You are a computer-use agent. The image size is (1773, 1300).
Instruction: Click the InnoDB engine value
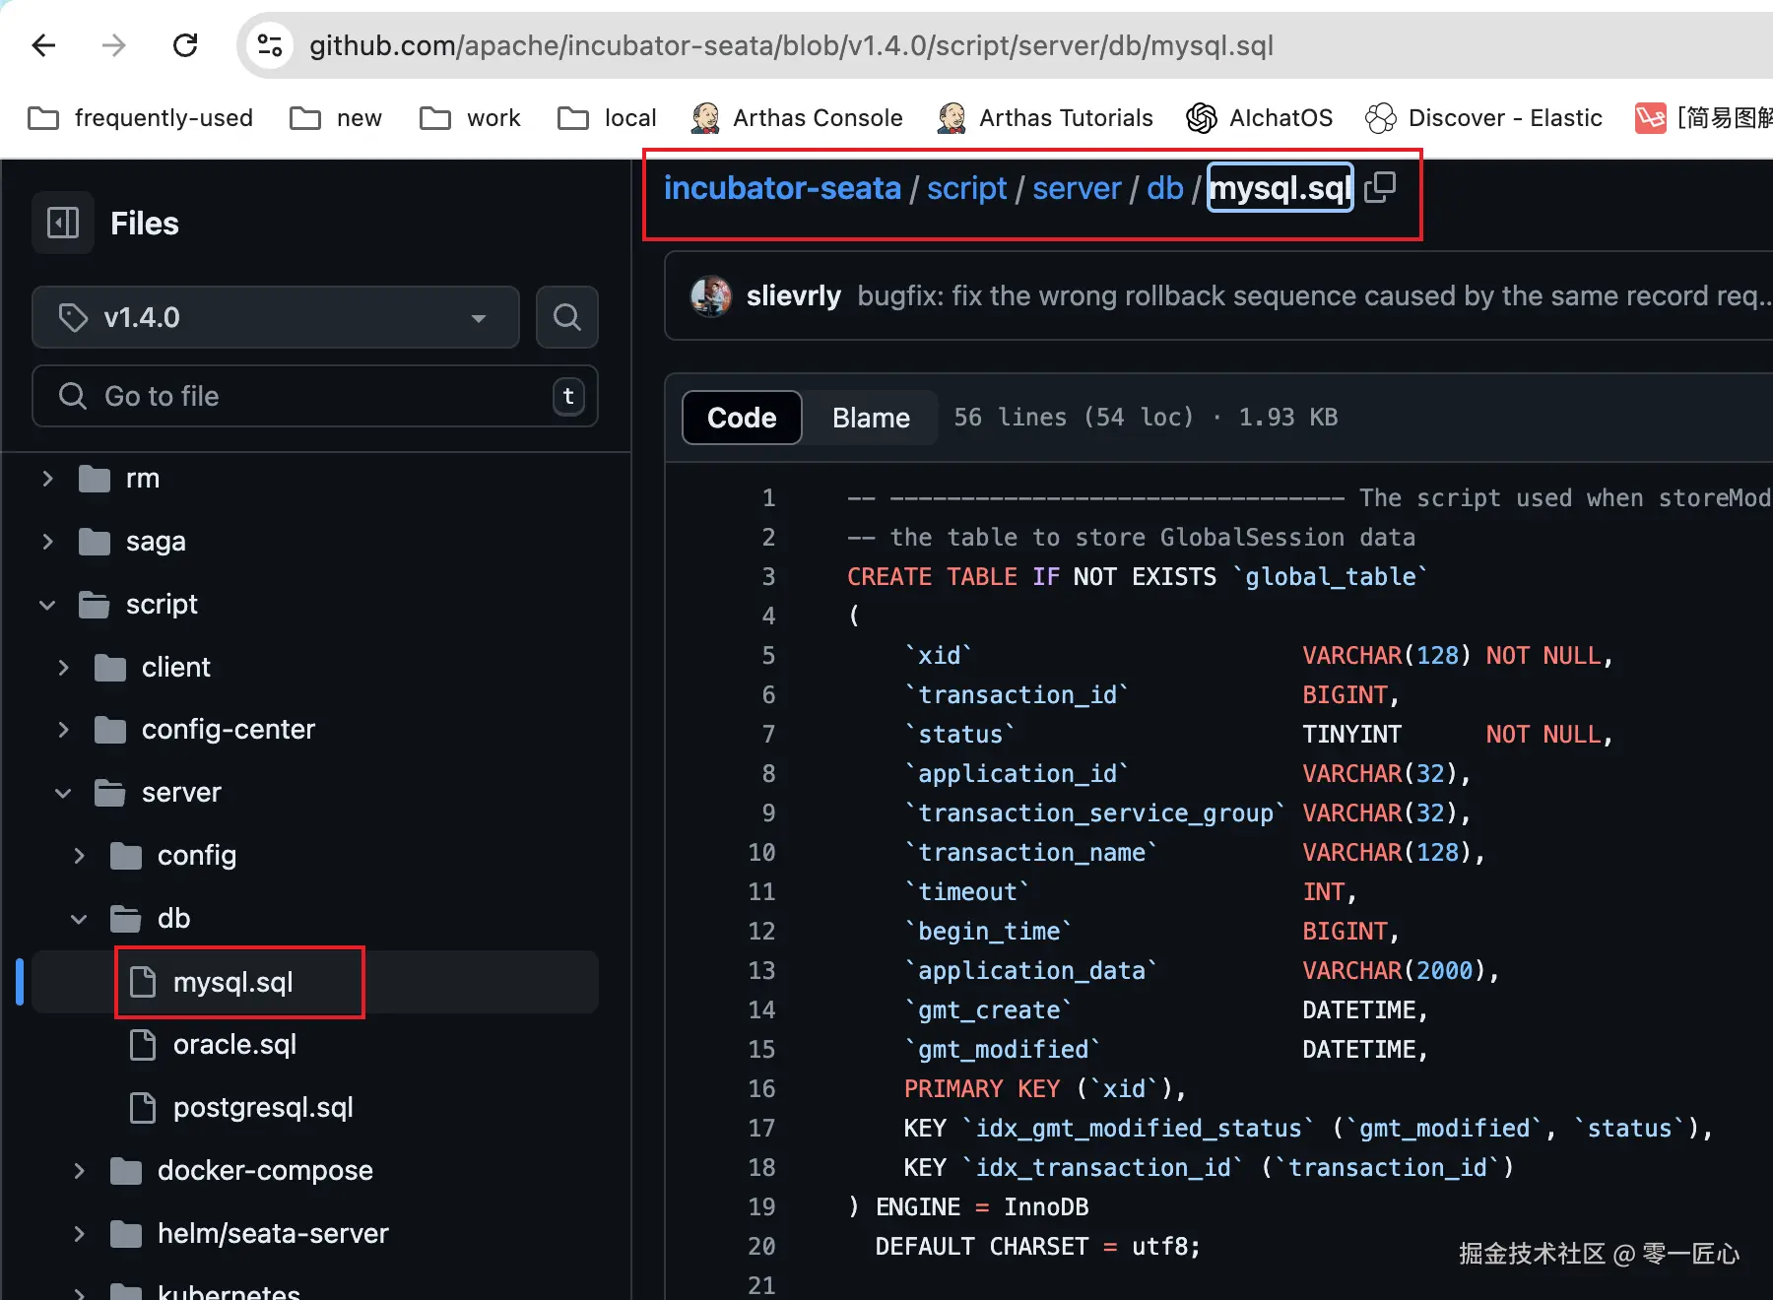coord(1046,1207)
